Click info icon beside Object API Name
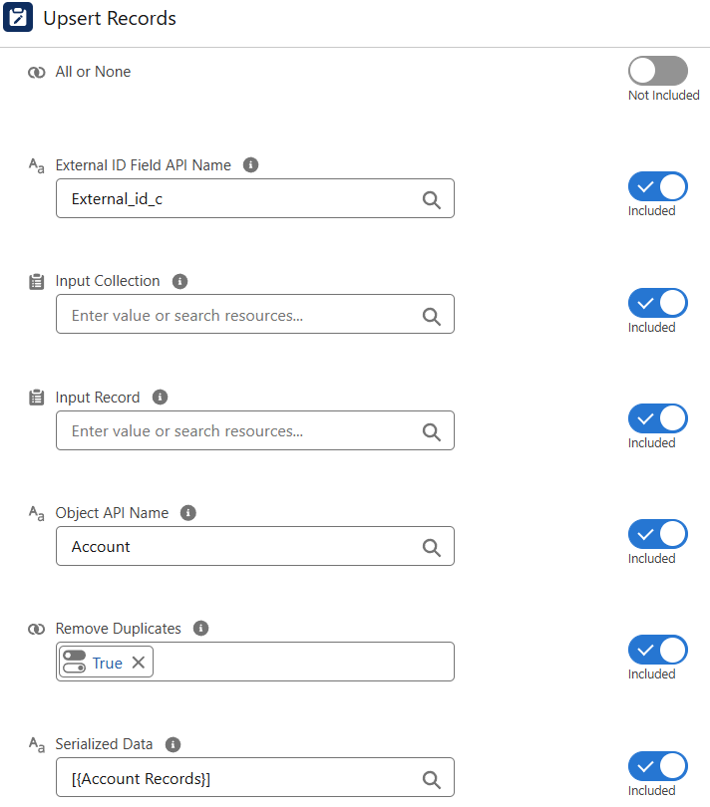 point(188,513)
